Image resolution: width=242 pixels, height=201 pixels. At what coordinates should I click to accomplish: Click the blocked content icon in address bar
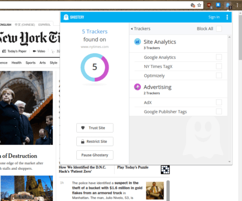click(193, 5)
